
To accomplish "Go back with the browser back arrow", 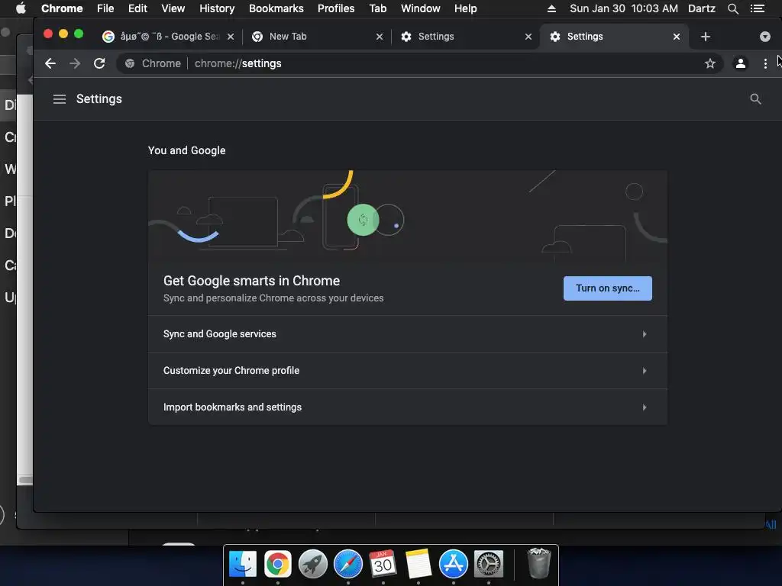I will pos(50,63).
